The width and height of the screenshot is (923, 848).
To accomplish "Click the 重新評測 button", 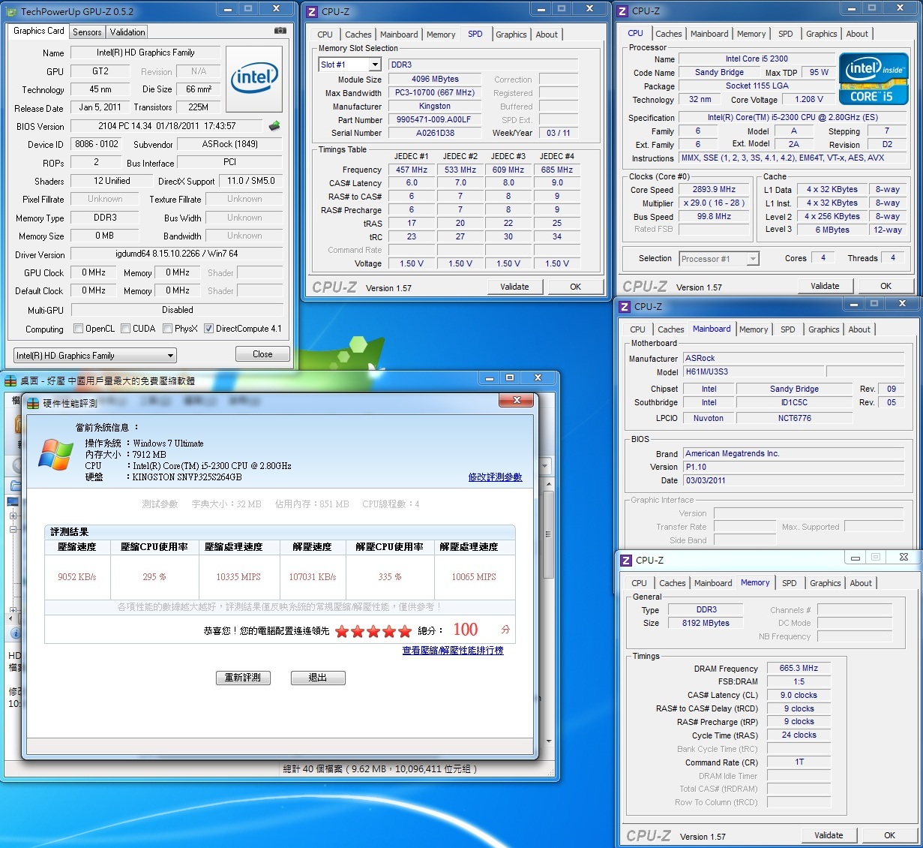I will [243, 678].
